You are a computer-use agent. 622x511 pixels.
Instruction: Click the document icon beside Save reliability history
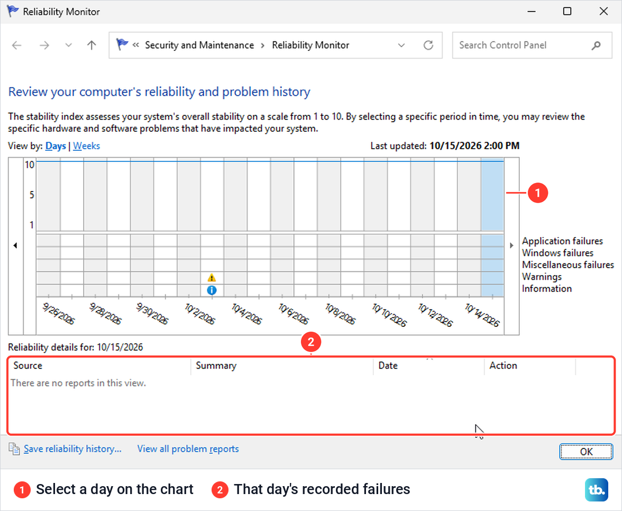pos(14,449)
